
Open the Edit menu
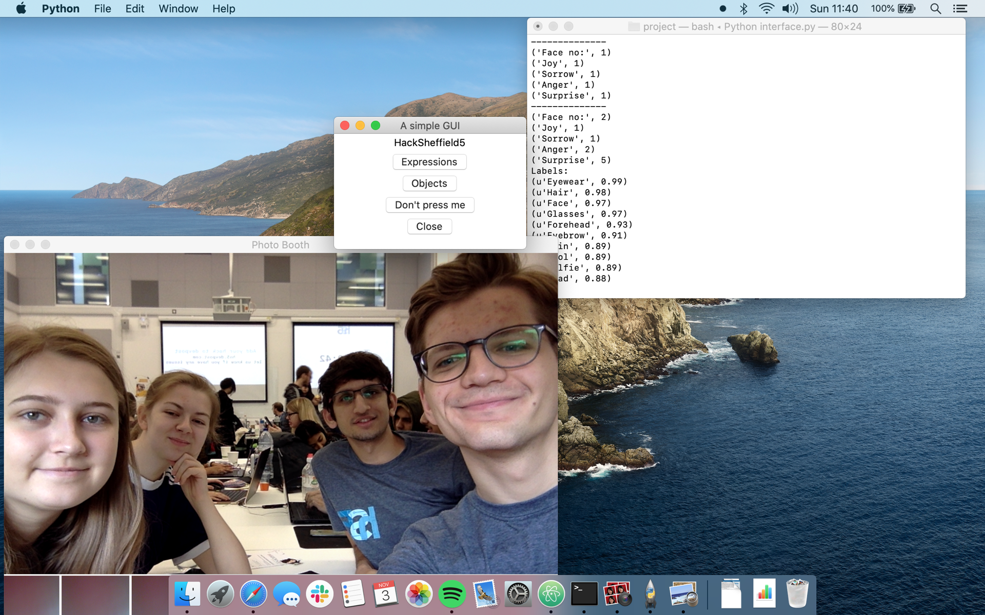click(x=134, y=9)
